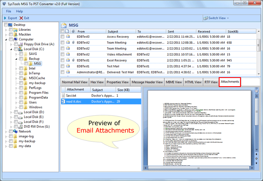The image size is (263, 181).
Task: Click the MSG folder header icon
Action: coord(64,25)
